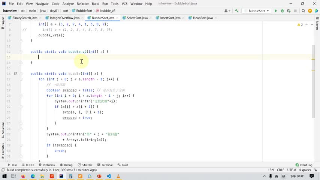Click the 13:9 line column indicator
Viewport: 320px width, 180px height.
(x=271, y=170)
